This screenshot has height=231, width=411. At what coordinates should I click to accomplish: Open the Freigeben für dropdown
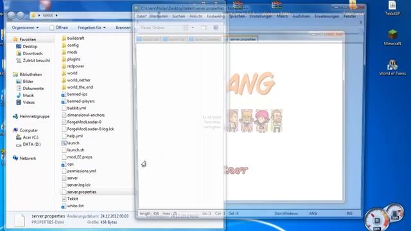(x=91, y=28)
